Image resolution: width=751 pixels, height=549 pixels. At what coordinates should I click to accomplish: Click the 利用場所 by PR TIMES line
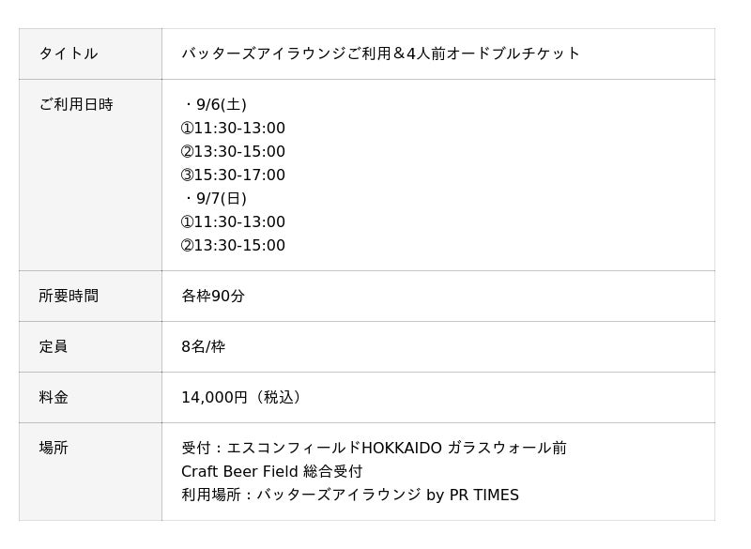coord(349,495)
